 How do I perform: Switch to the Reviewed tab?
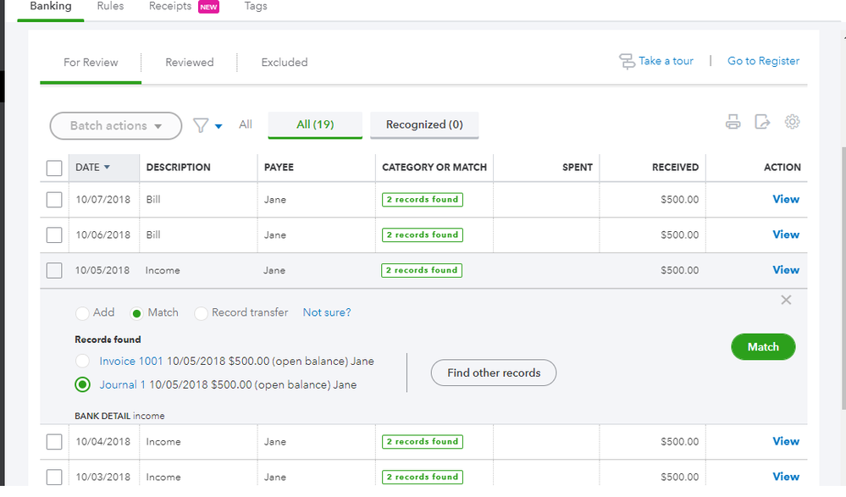click(189, 62)
